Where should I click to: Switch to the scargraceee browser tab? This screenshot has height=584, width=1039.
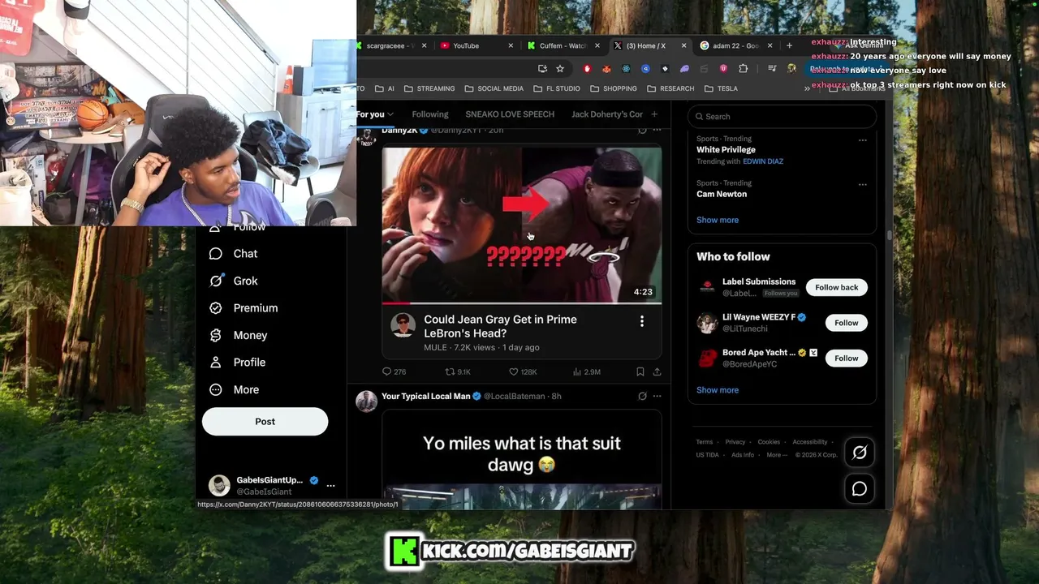[392, 45]
